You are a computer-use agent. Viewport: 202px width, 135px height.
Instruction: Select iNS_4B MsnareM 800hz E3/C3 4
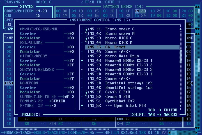132,74
